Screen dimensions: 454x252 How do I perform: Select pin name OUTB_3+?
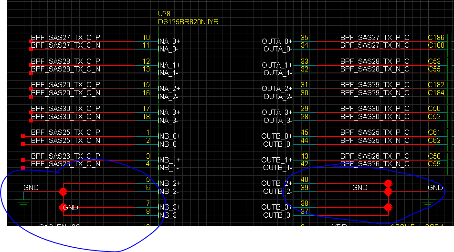click(x=277, y=207)
